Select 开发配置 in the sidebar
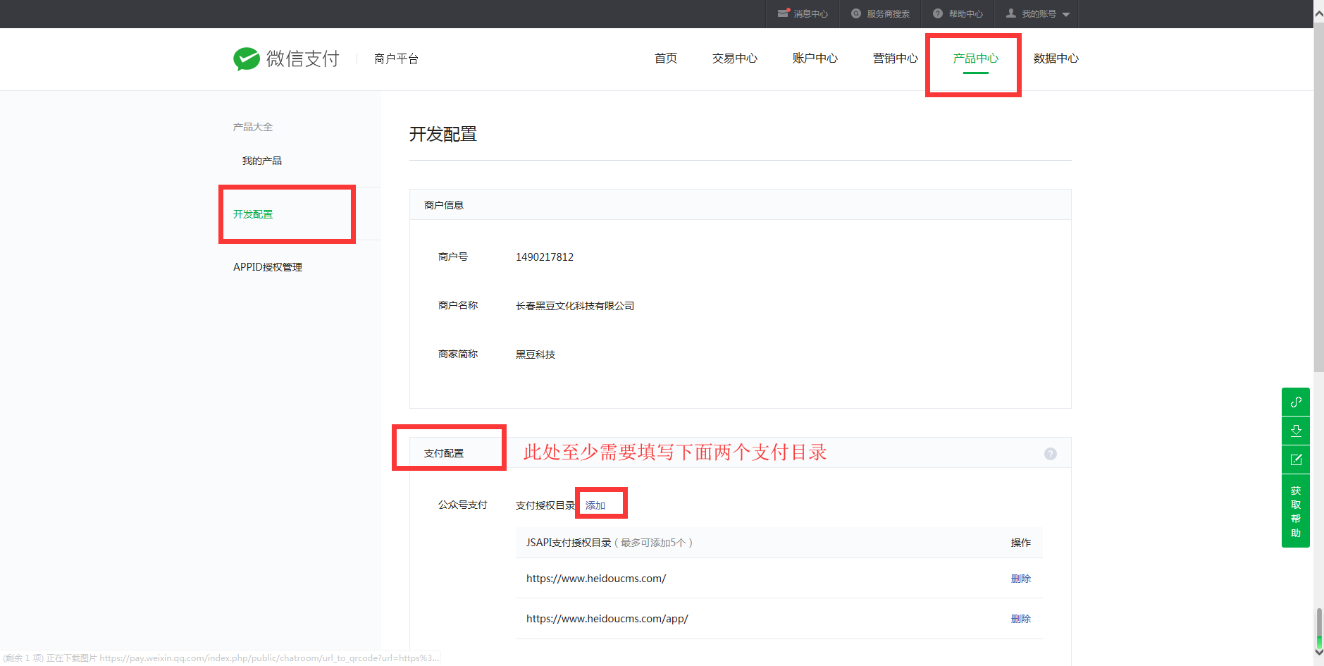Viewport: 1324px width, 666px height. (253, 214)
